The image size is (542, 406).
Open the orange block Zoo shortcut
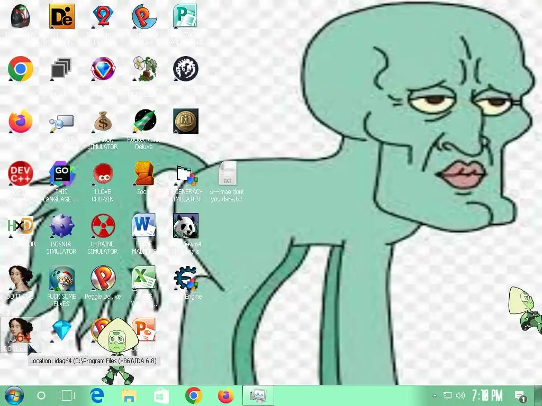tap(144, 173)
